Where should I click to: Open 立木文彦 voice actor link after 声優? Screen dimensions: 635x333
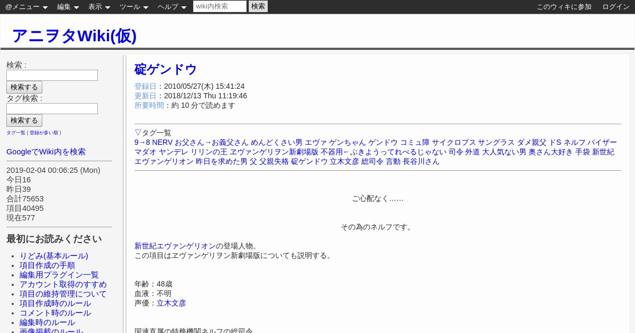pos(171,303)
